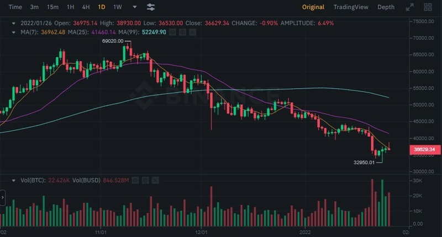442x237 pixels.
Task: Expand the collapsed left side panel handle
Action: click(2, 197)
